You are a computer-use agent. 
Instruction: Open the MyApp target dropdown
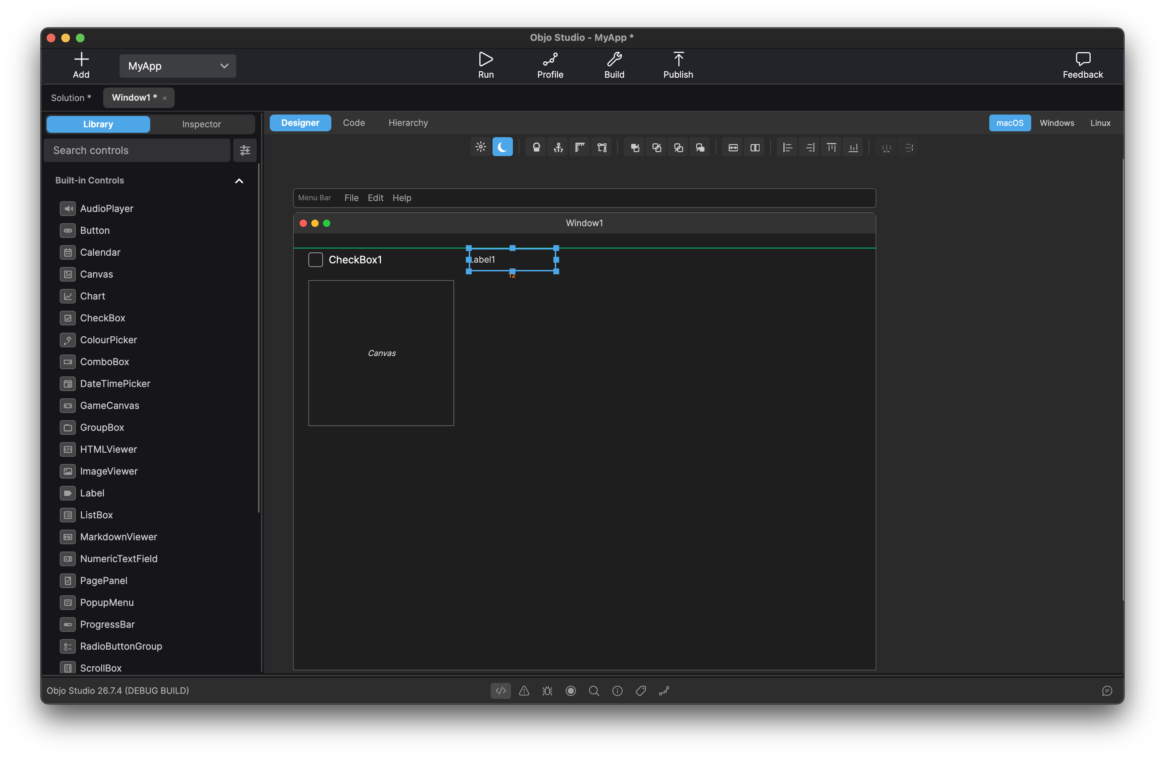click(x=178, y=66)
